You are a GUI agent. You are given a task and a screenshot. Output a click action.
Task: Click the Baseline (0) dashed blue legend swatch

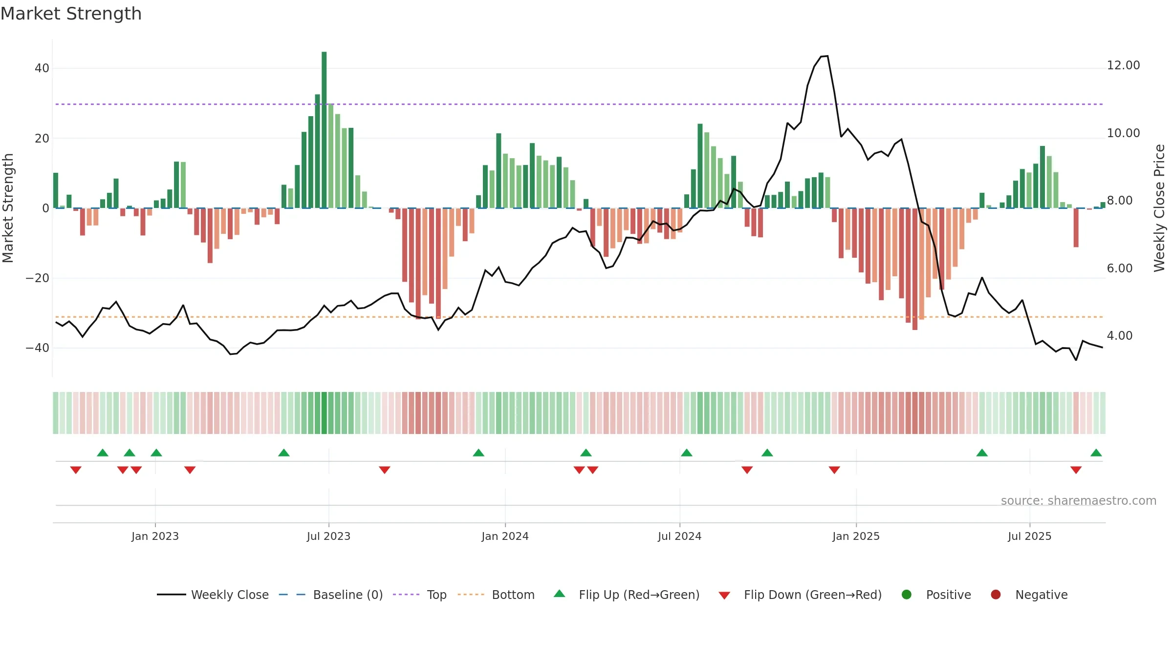pos(292,595)
